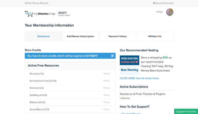Select GridBlog (v1.0.9) theme row
The width and height of the screenshot is (198, 114).
point(70,95)
